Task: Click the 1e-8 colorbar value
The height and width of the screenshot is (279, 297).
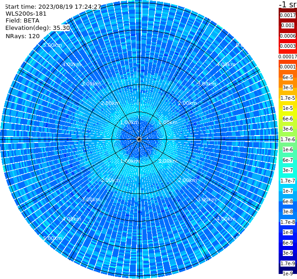Action: [288, 232]
